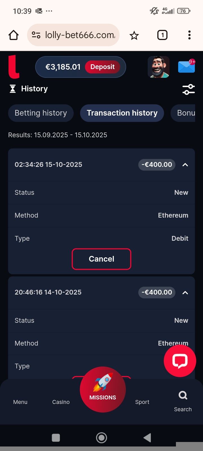Collapse the 20:46:16 14-10-2025 transaction
This screenshot has height=451, width=203.
(x=185, y=293)
